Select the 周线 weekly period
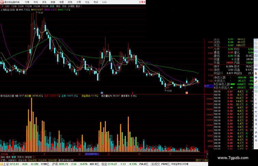This screenshot has width=258, height=166. tap(58, 6)
